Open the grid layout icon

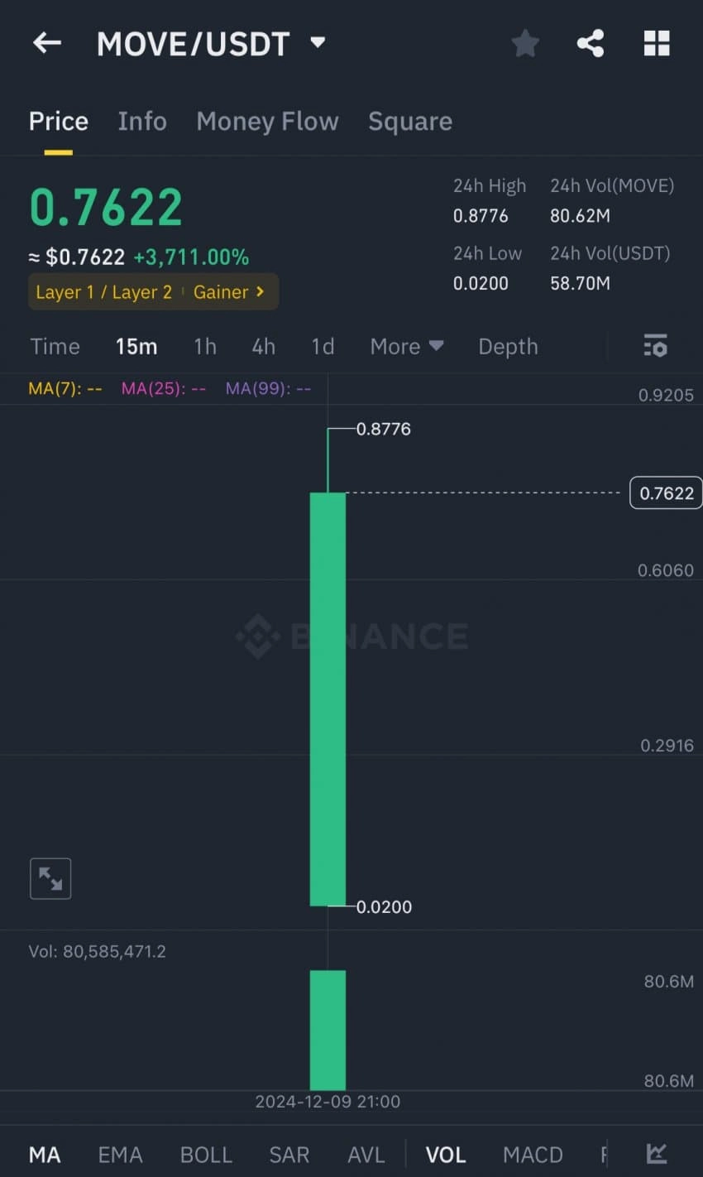pyautogui.click(x=657, y=43)
